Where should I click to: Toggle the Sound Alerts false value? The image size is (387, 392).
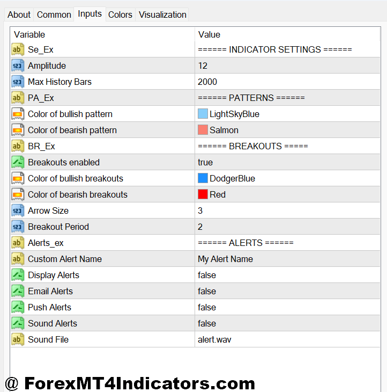[207, 323]
